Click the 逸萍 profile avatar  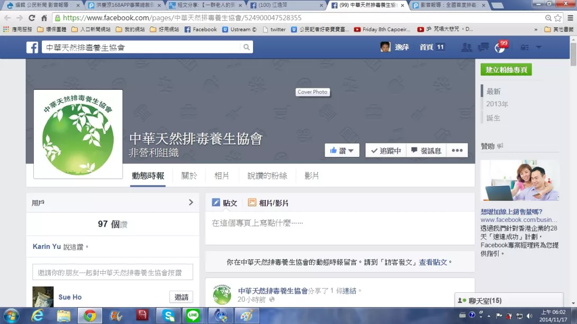385,47
